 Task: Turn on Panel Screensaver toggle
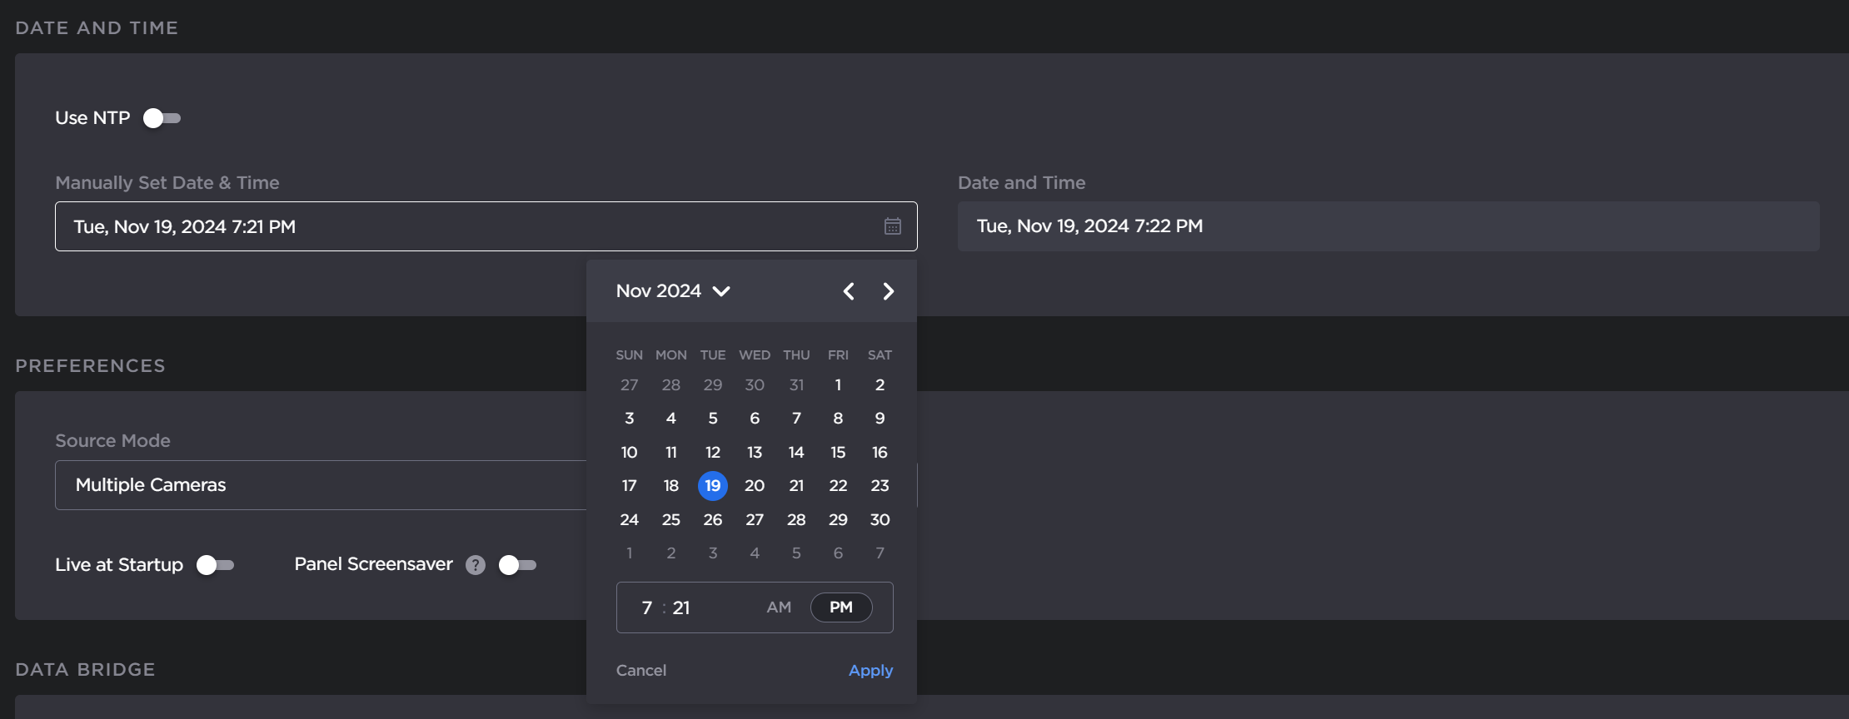tap(517, 565)
